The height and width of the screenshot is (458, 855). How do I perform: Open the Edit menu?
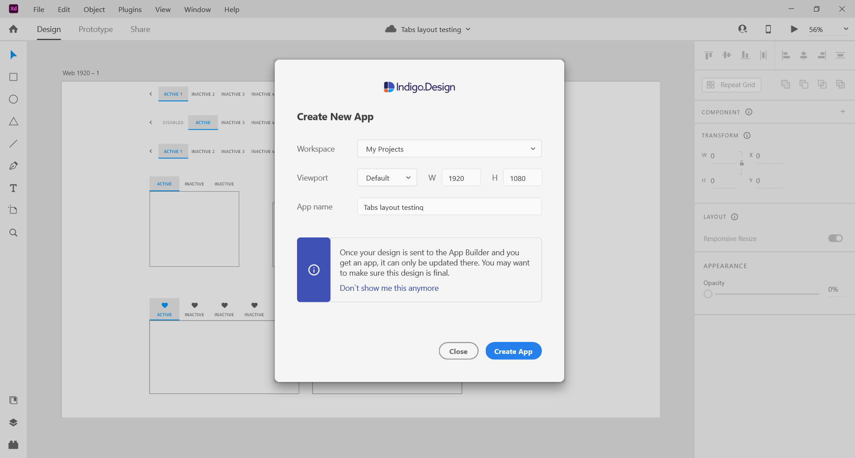[64, 9]
